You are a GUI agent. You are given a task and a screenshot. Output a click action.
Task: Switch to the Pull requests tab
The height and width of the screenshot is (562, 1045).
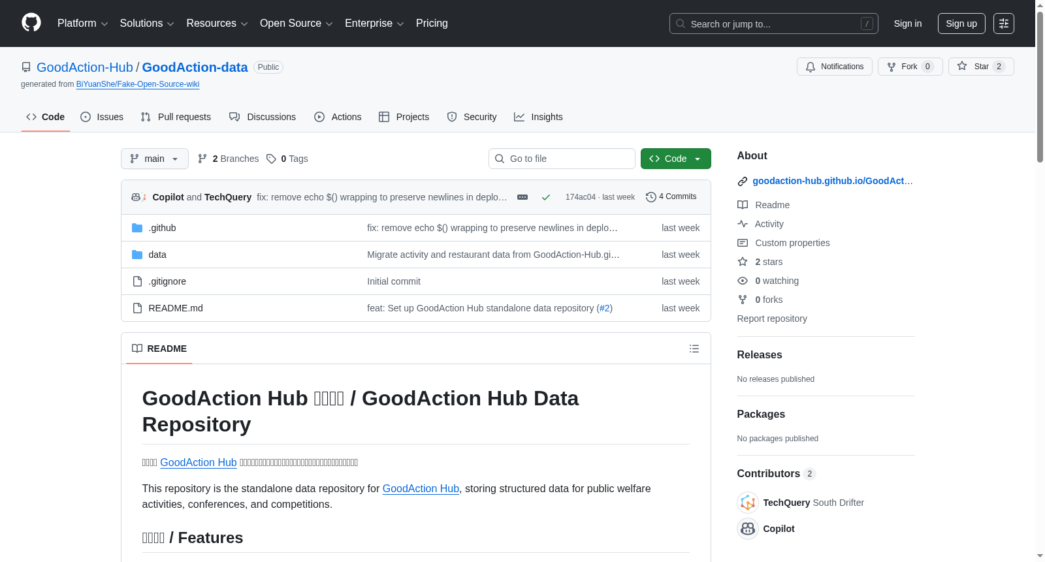(x=176, y=117)
